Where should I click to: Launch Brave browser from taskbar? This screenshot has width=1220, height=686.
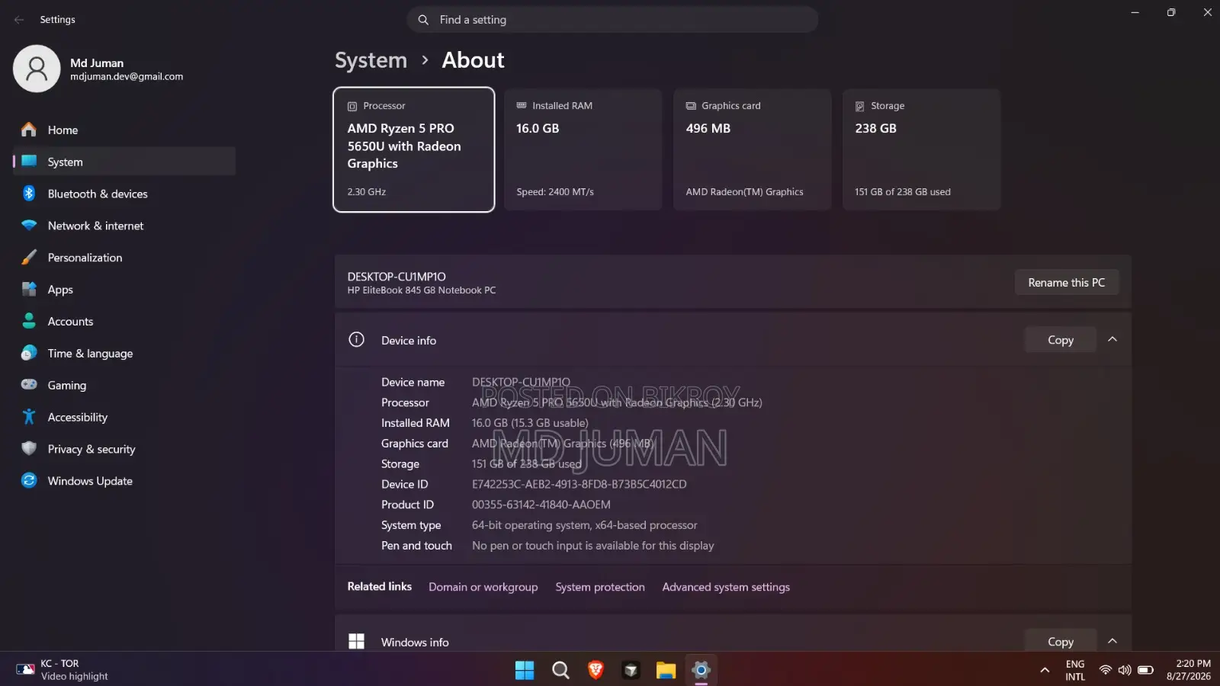[596, 670]
